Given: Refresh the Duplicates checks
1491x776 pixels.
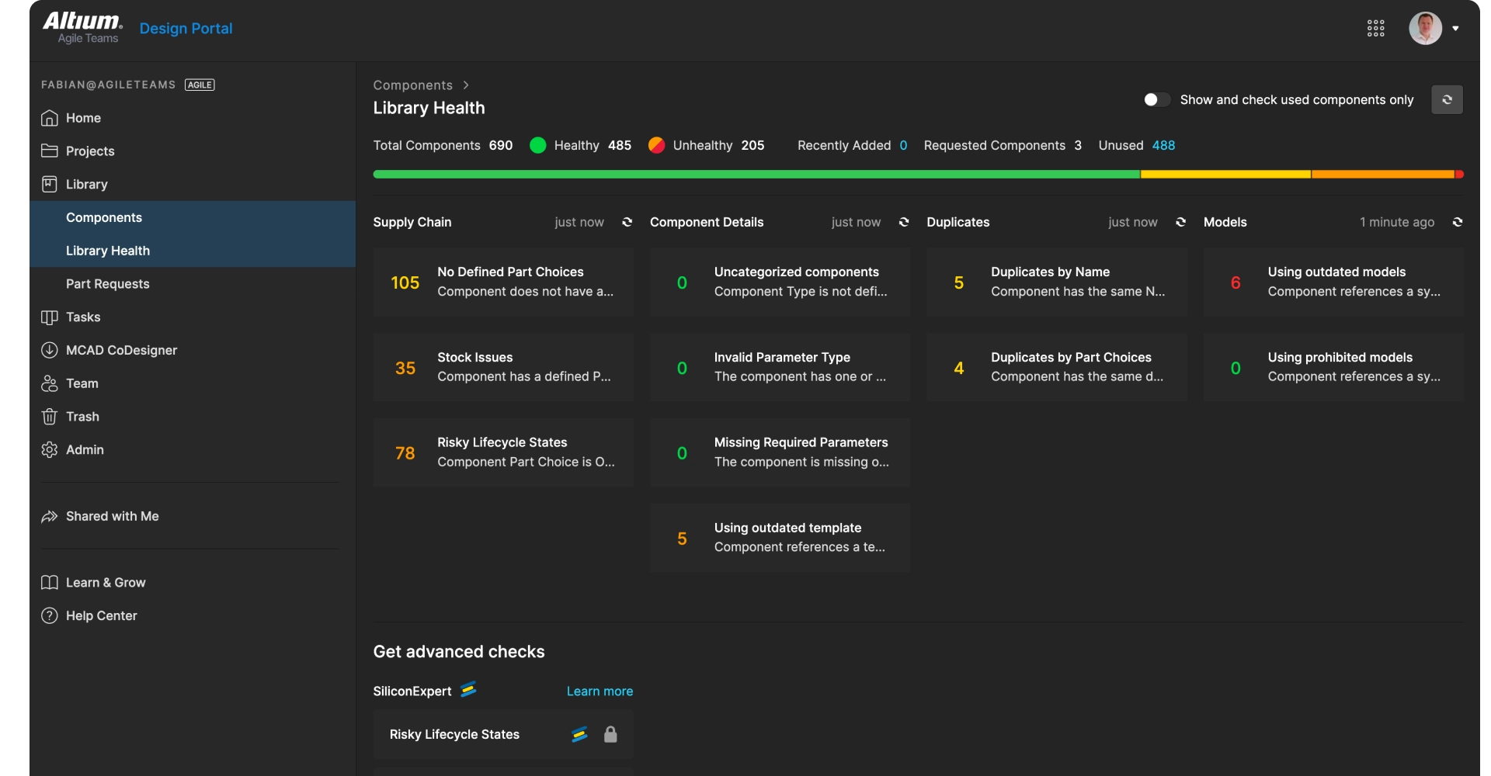Looking at the screenshot, I should pyautogui.click(x=1180, y=222).
